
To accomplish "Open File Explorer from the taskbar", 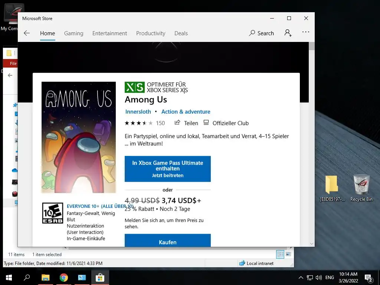I will click(45, 278).
